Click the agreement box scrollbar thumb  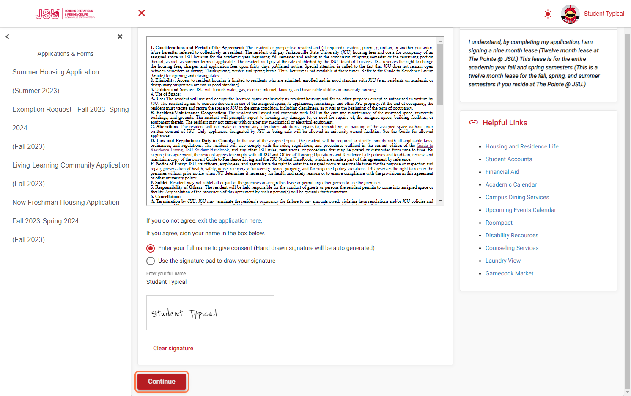[x=440, y=74]
